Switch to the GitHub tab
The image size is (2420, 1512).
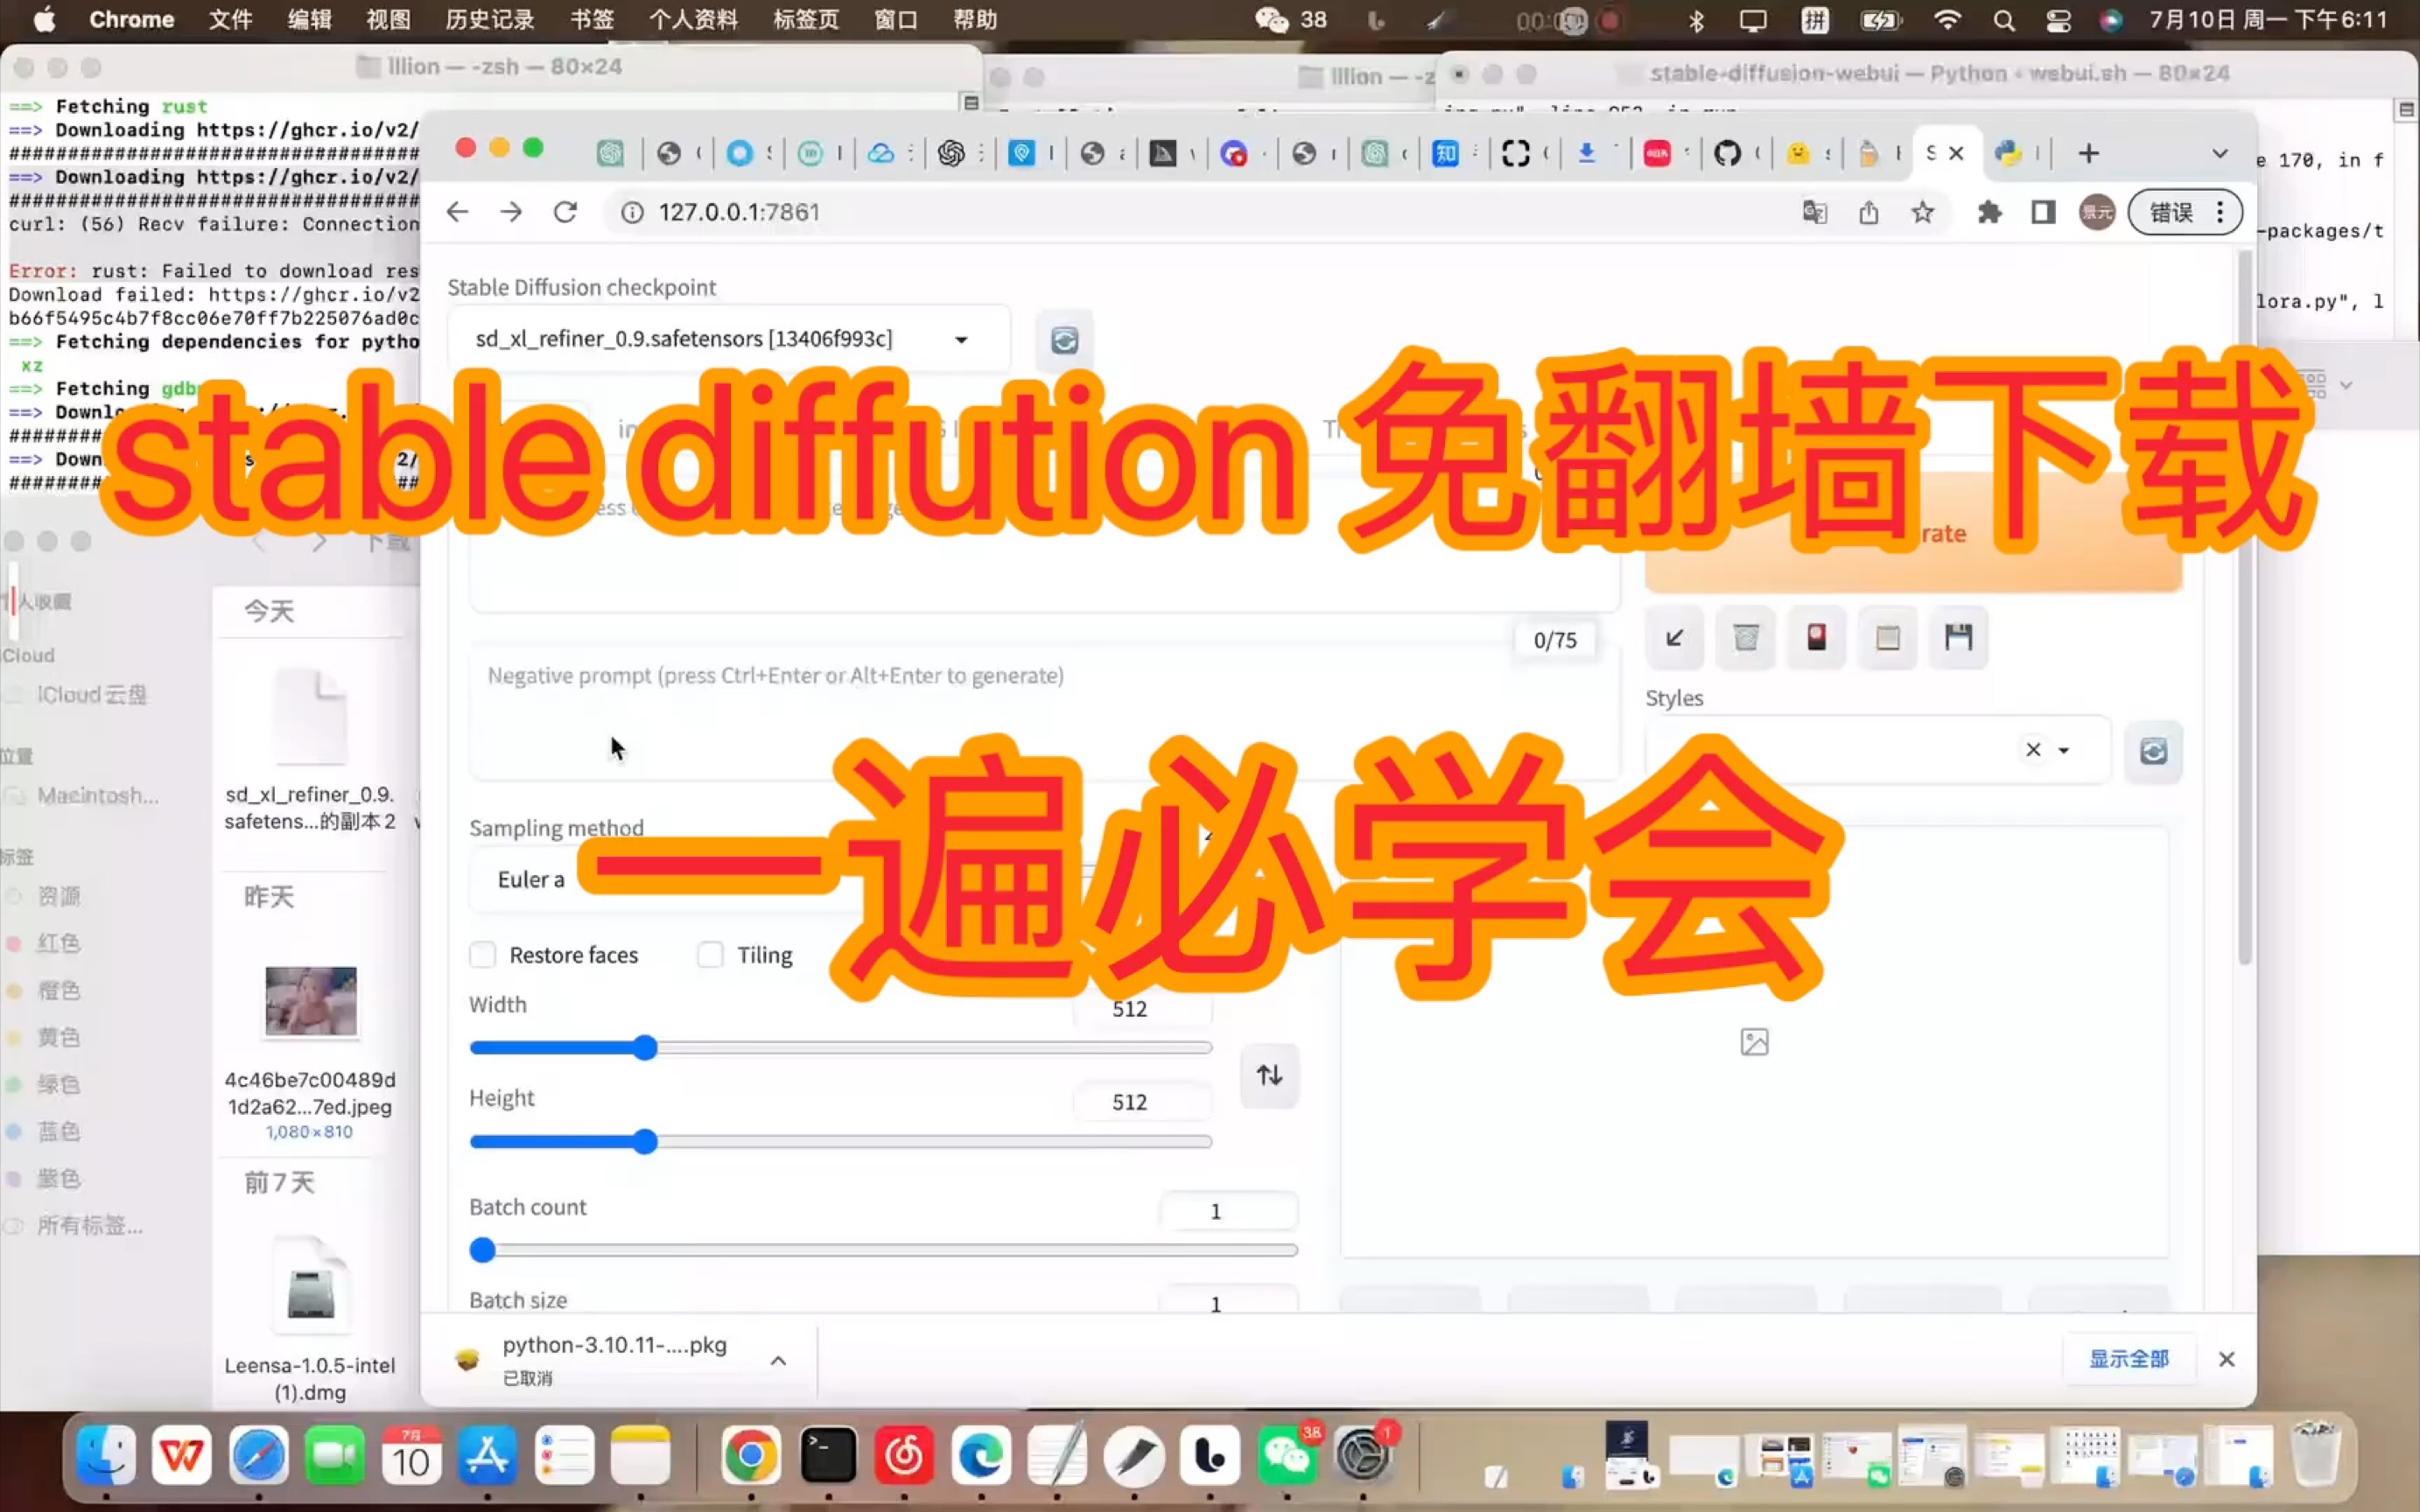click(1727, 153)
